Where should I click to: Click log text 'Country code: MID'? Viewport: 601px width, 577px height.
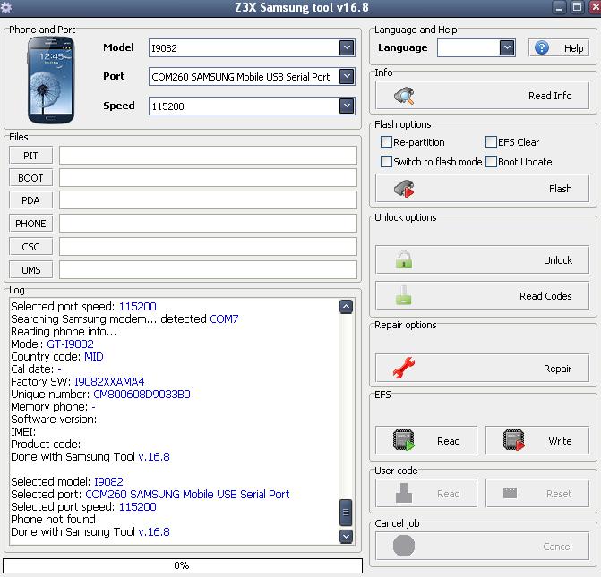[57, 356]
